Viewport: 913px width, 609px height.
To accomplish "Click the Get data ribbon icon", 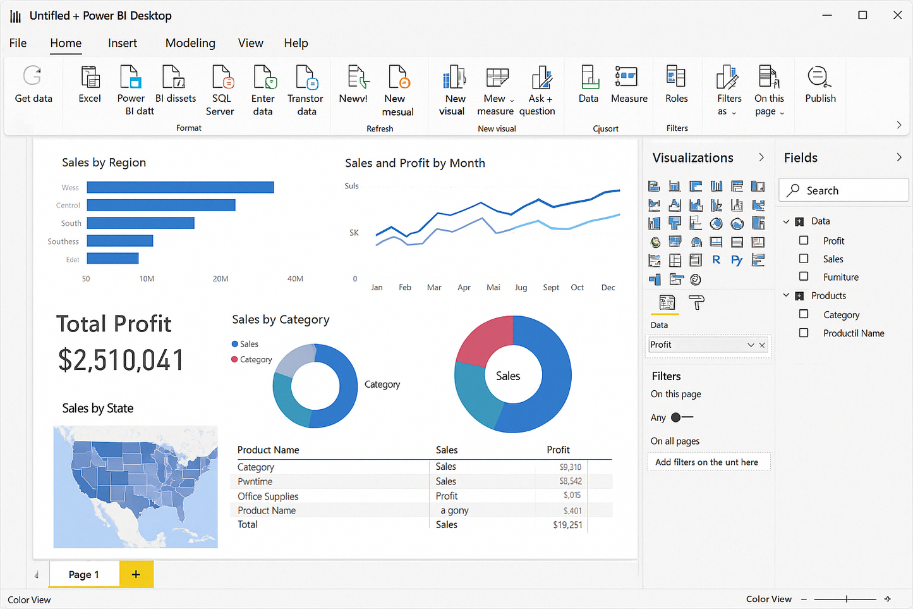I will (33, 77).
